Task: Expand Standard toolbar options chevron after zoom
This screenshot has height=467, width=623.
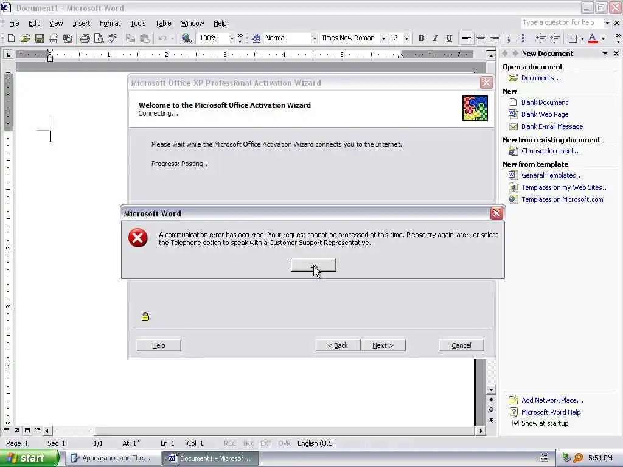Action: [240, 38]
